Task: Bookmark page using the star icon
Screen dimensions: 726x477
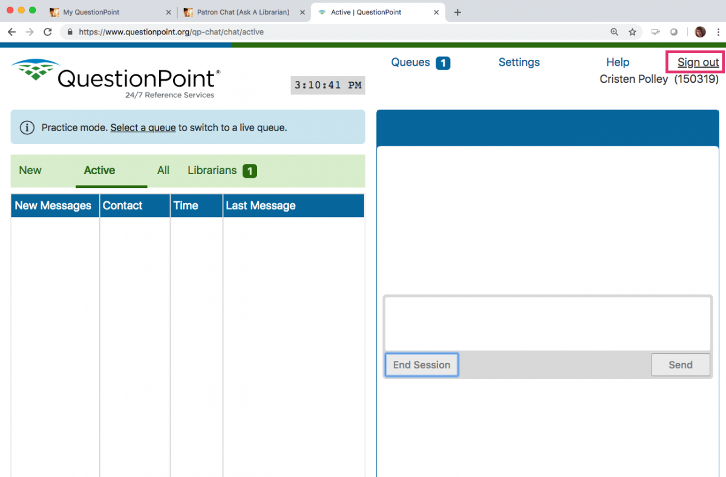Action: point(632,32)
